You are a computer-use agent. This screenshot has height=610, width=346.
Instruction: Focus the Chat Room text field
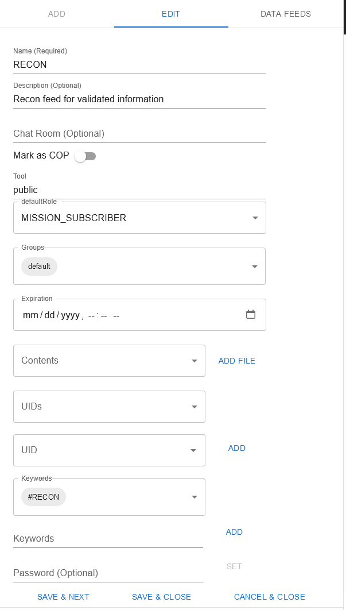click(x=139, y=134)
